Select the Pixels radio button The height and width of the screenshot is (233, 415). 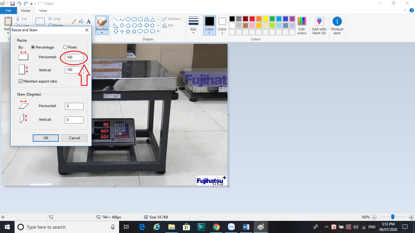65,47
